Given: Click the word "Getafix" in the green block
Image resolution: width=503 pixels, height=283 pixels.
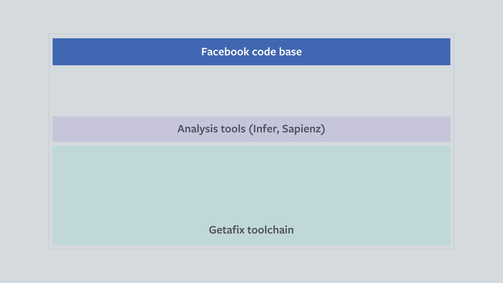Looking at the screenshot, I should [226, 230].
